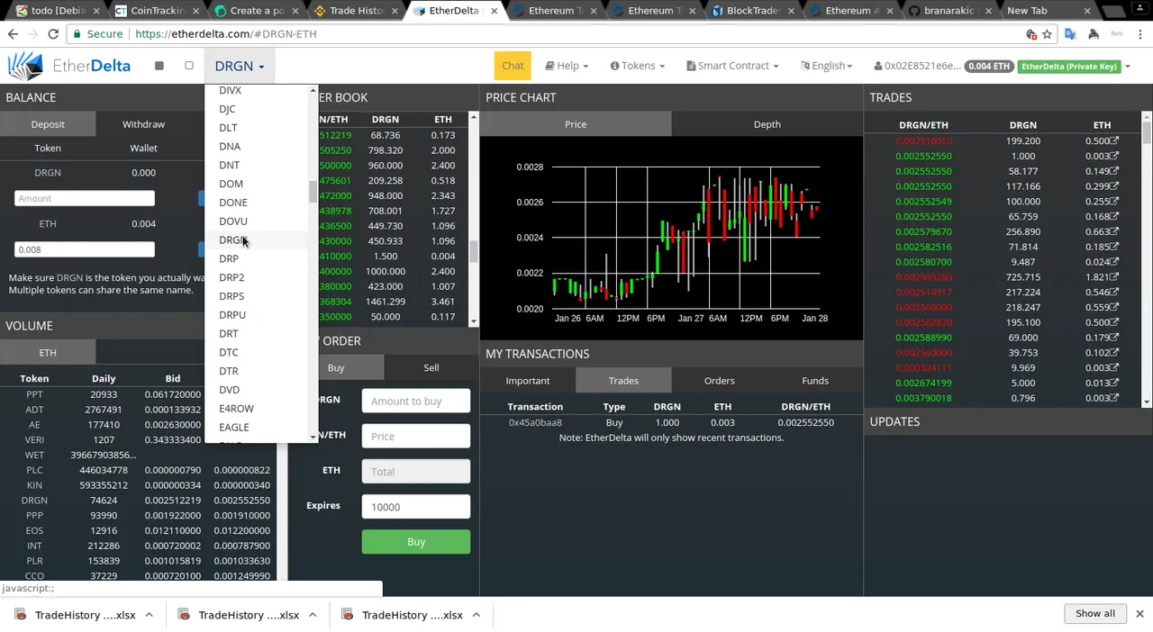Show the Price chart tab
Image resolution: width=1153 pixels, height=632 pixels.
click(576, 124)
